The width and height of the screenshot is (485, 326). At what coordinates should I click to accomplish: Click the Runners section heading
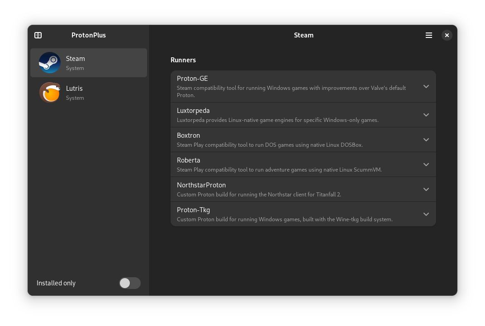click(x=183, y=60)
